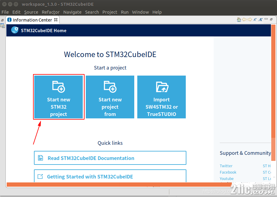Select the Information Center tab

click(x=32, y=20)
